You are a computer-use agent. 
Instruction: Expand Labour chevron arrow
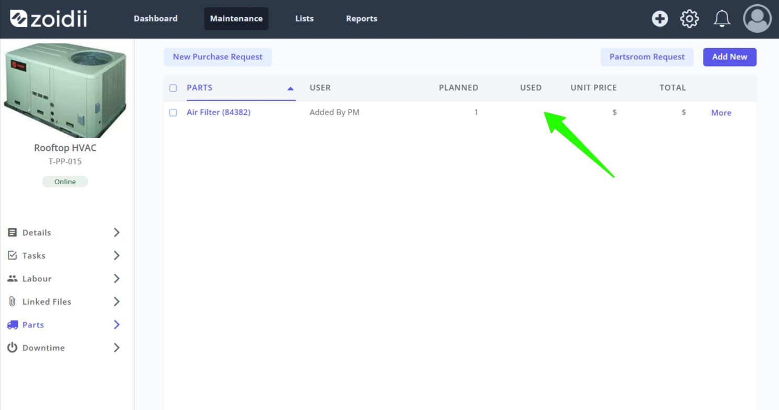point(116,279)
